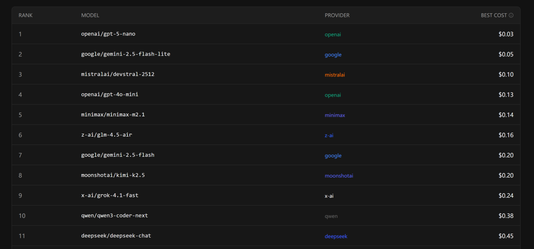Image resolution: width=534 pixels, height=249 pixels.
Task: Select minimax/minimax-m2.1 model row
Action: (113, 115)
